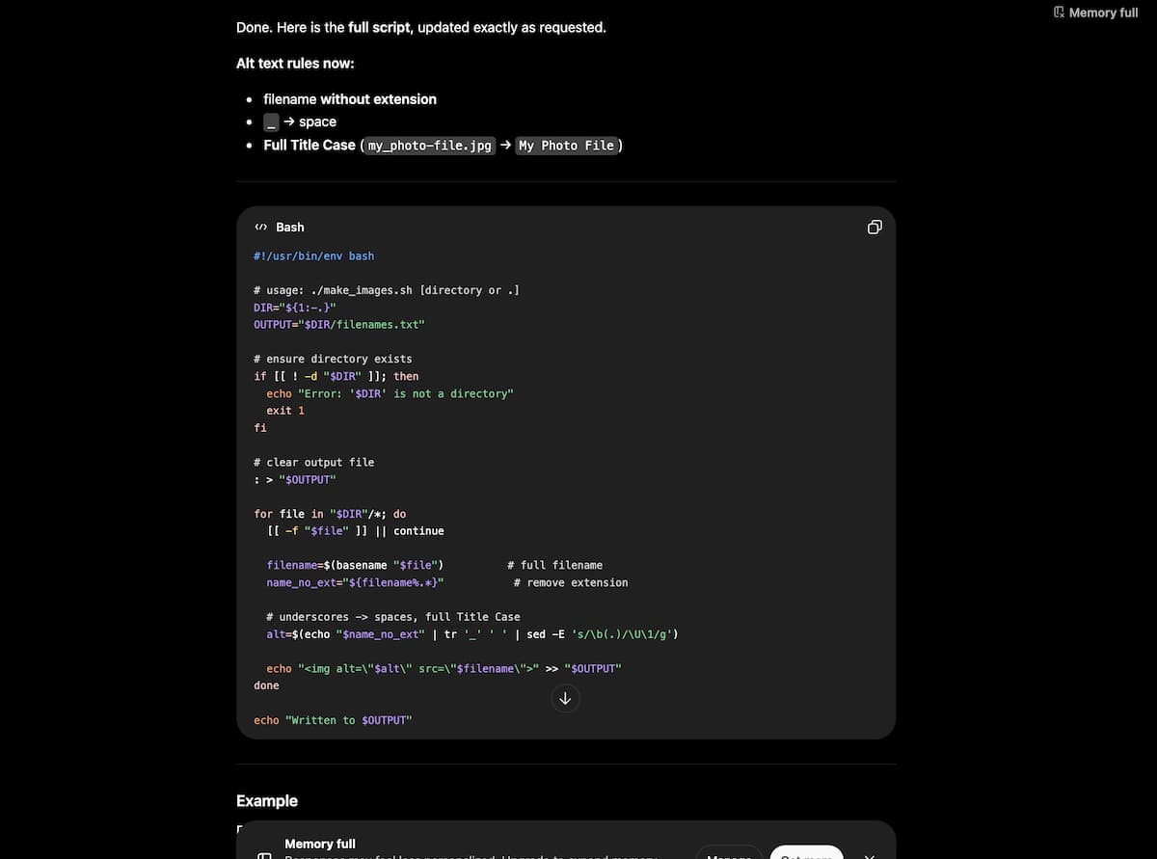Click the '# clear output file' comment
The width and height of the screenshot is (1157, 859).
pos(314,463)
